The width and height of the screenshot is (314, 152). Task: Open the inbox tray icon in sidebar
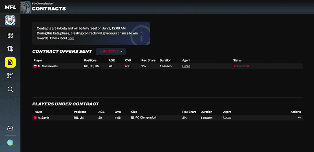10,128
